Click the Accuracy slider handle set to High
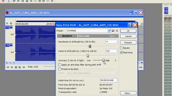The width and height of the screenshot is (172, 96). 103,60
